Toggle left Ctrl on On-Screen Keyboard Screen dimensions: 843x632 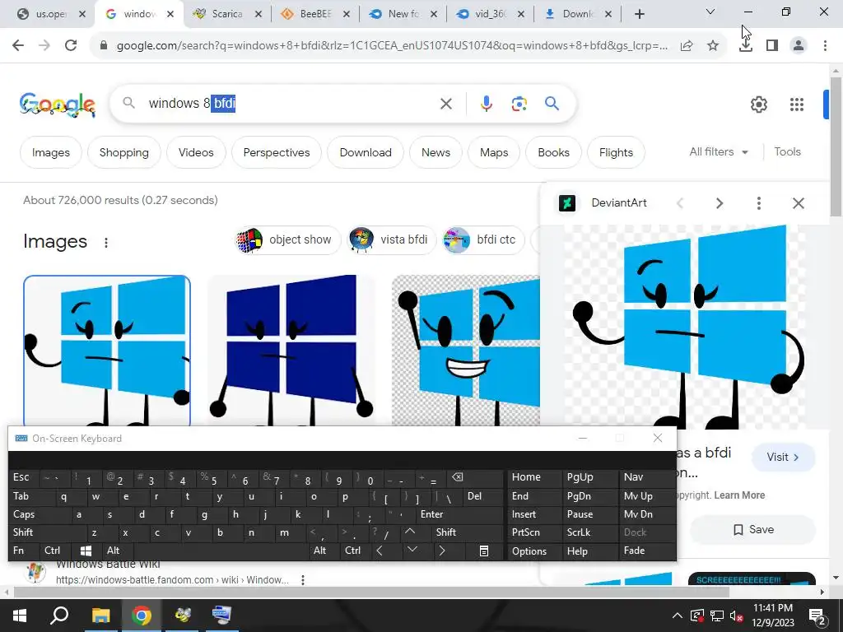[x=55, y=551]
